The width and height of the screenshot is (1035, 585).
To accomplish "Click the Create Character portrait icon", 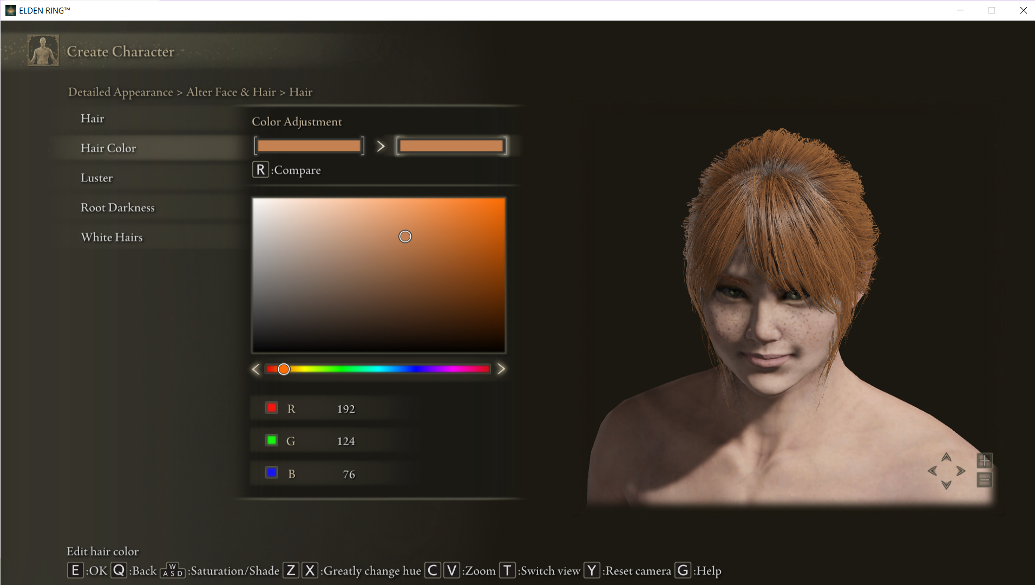I will coord(43,51).
